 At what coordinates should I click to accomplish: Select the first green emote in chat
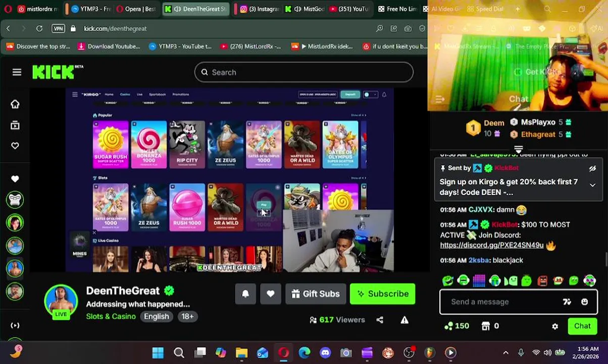tap(447, 280)
